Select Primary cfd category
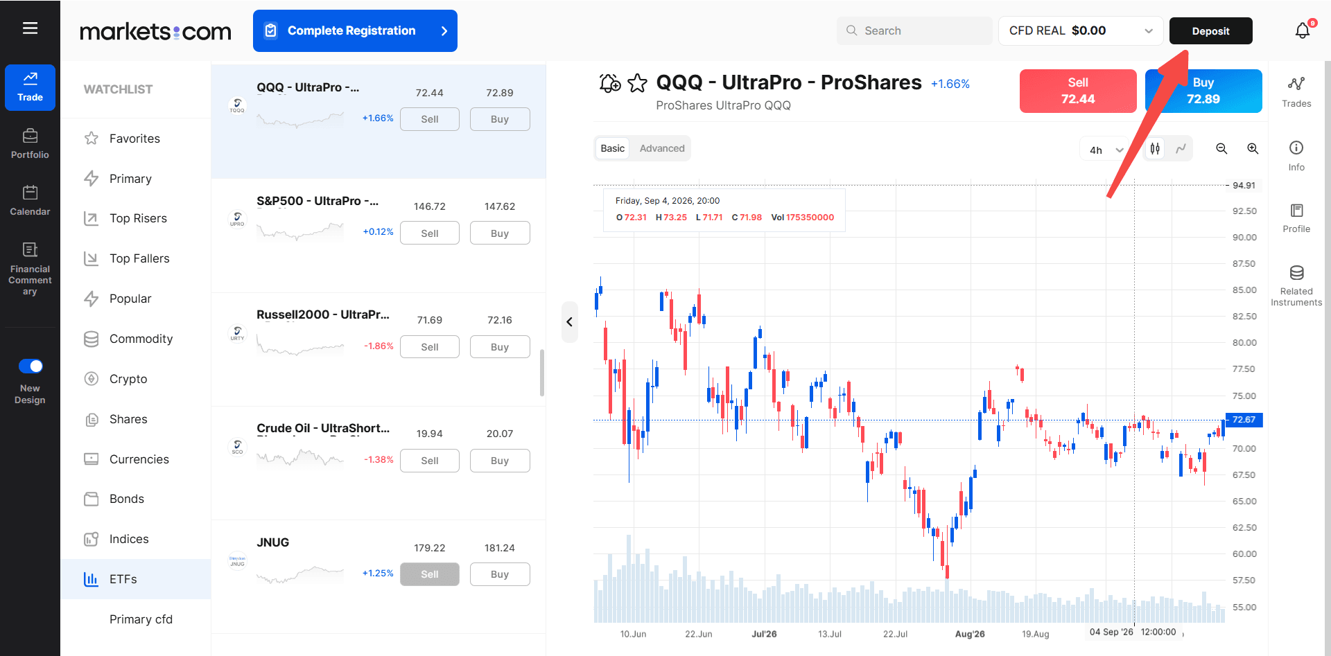The width and height of the screenshot is (1331, 656). click(136, 619)
